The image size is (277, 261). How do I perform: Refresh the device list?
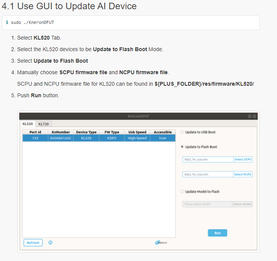[x=33, y=243]
